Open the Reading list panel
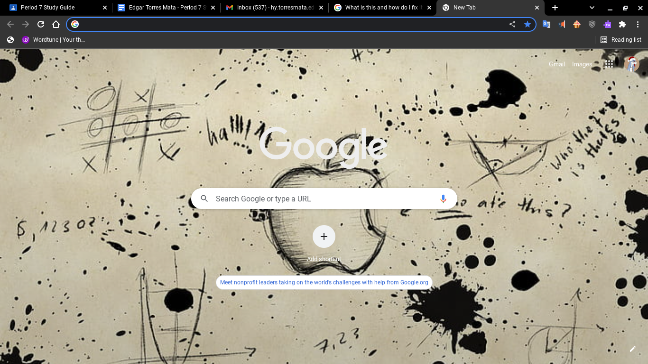 [620, 40]
